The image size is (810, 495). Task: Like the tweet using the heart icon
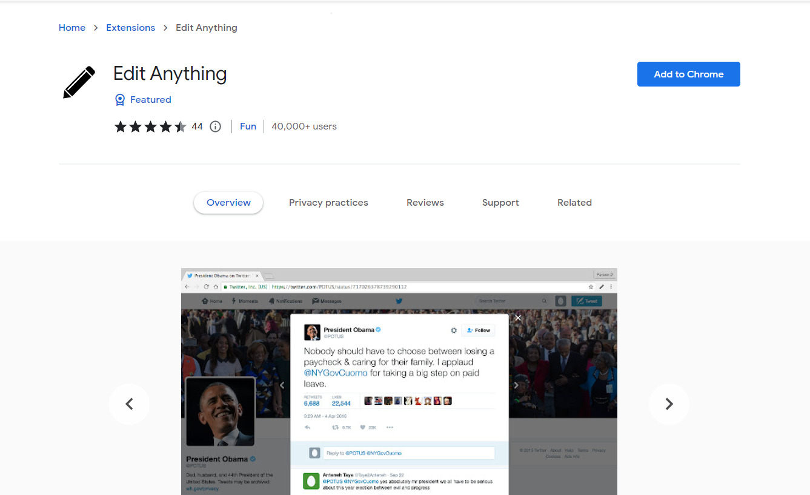363,427
